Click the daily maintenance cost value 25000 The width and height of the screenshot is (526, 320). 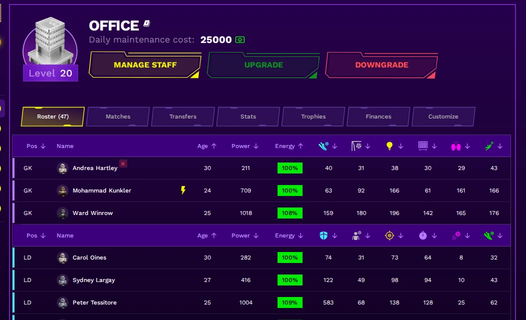tap(216, 40)
